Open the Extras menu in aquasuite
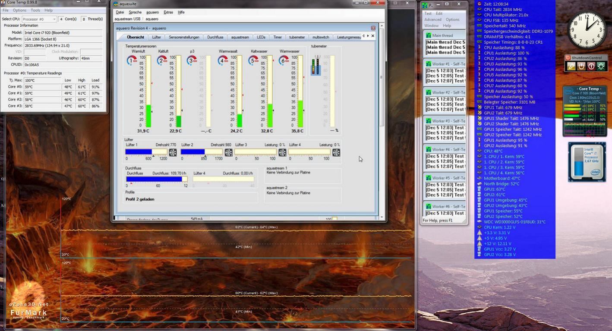Screen dimensions: 612x331 pos(168,12)
